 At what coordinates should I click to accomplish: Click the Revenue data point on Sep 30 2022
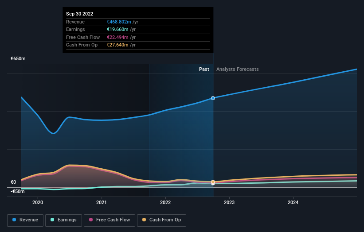coord(213,98)
